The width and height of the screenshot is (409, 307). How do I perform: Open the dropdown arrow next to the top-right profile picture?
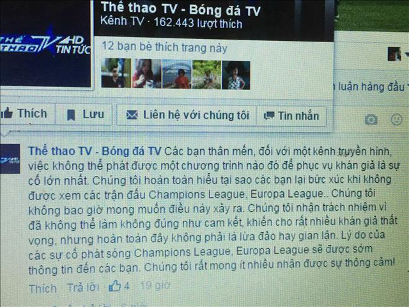point(406,54)
